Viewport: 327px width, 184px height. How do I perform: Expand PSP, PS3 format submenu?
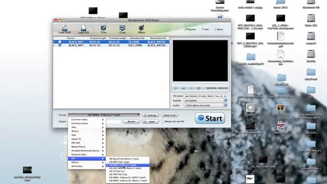(87, 143)
